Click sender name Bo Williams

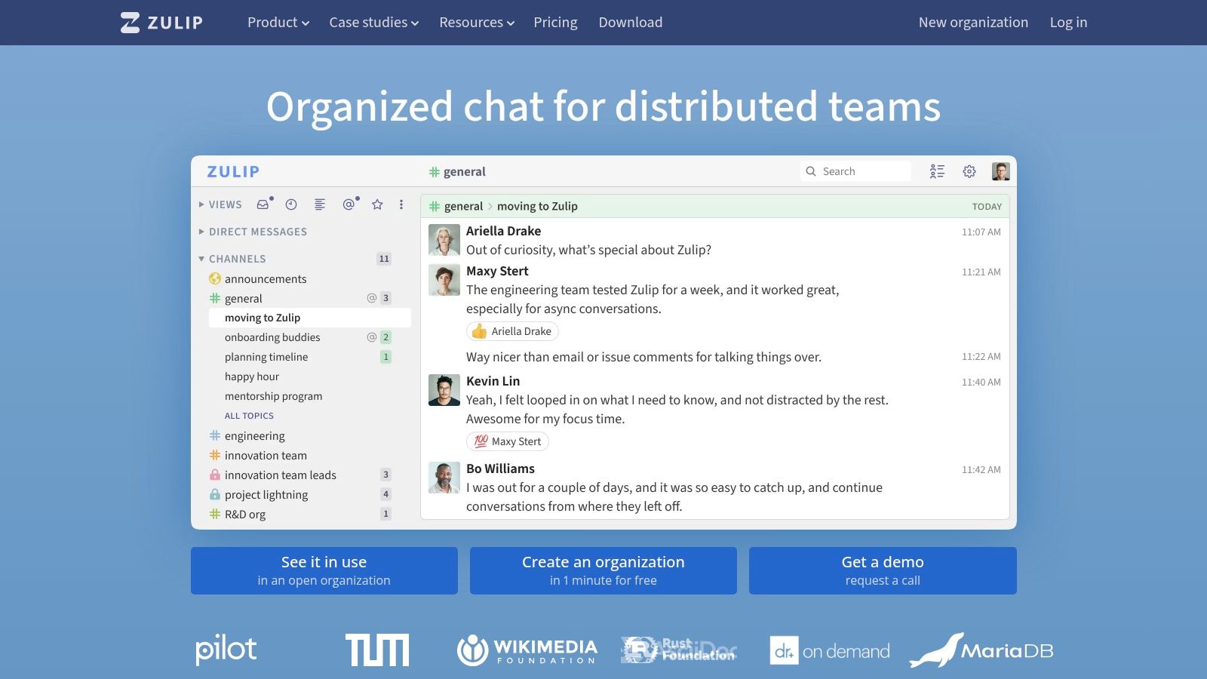(500, 469)
